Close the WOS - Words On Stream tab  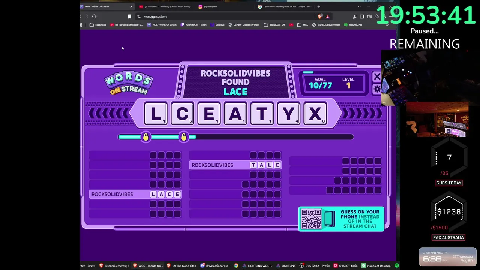[x=131, y=6]
